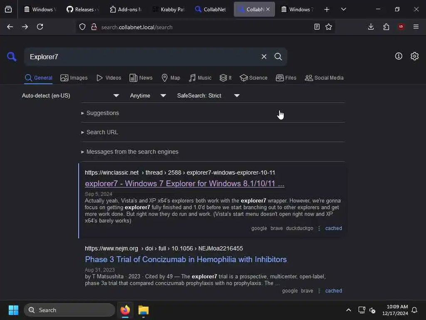Open the Firefox hamburger menu
The height and width of the screenshot is (320, 426).
(x=416, y=27)
